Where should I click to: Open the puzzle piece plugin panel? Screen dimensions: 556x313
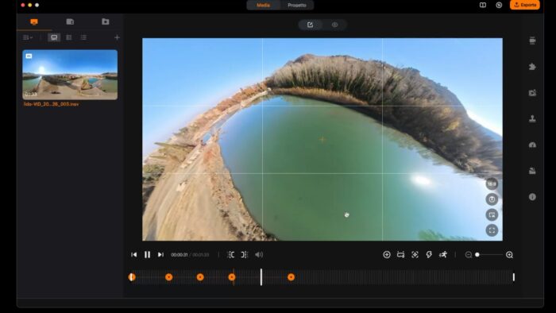(x=532, y=67)
